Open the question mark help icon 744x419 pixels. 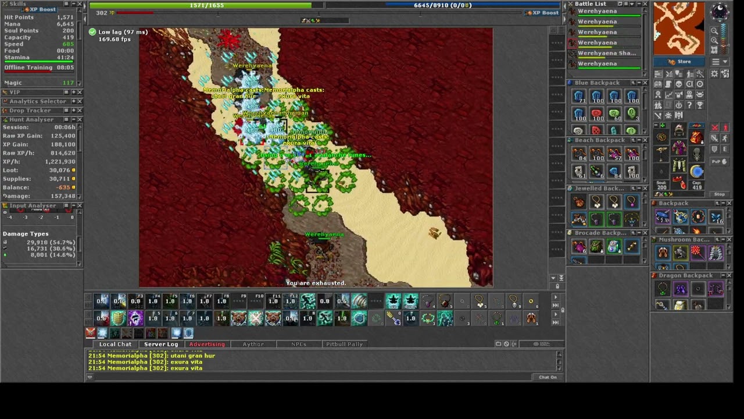pos(689,105)
